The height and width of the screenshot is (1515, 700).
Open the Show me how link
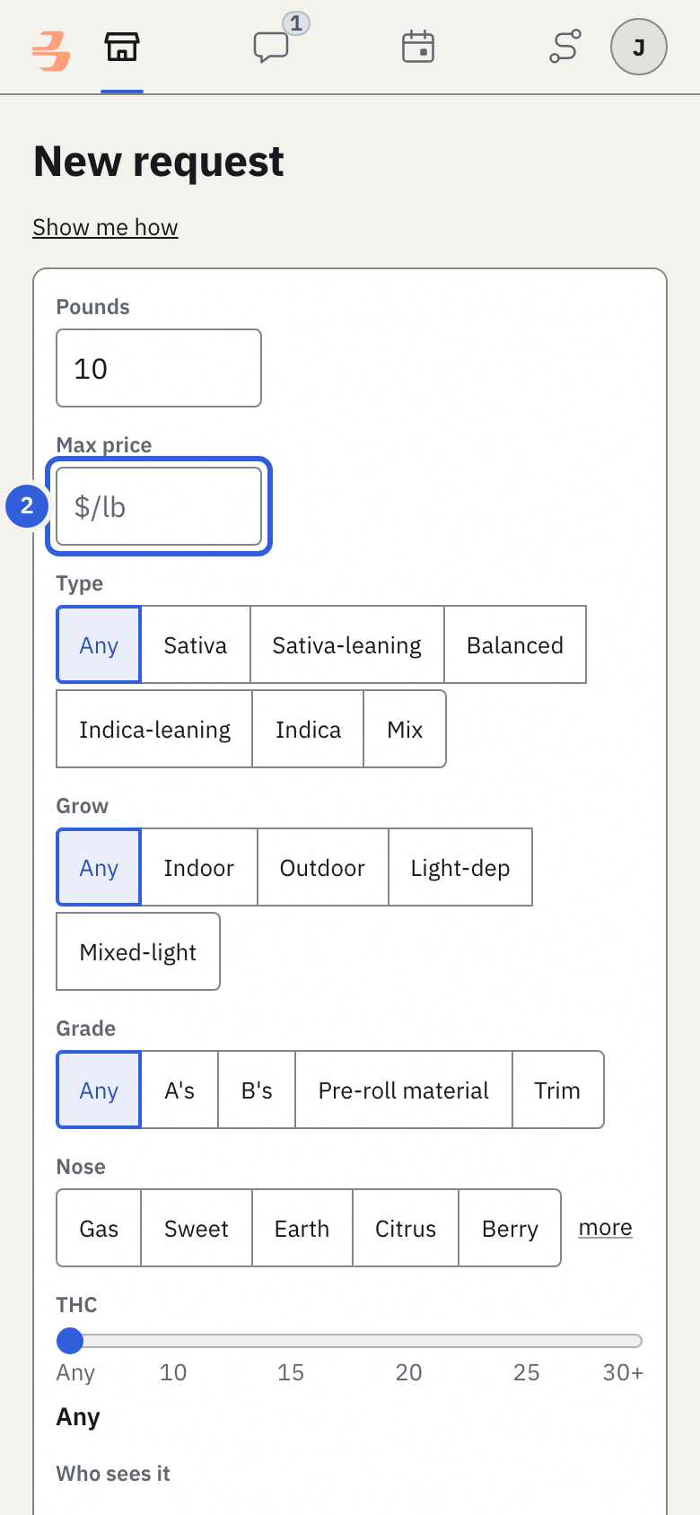[106, 227]
